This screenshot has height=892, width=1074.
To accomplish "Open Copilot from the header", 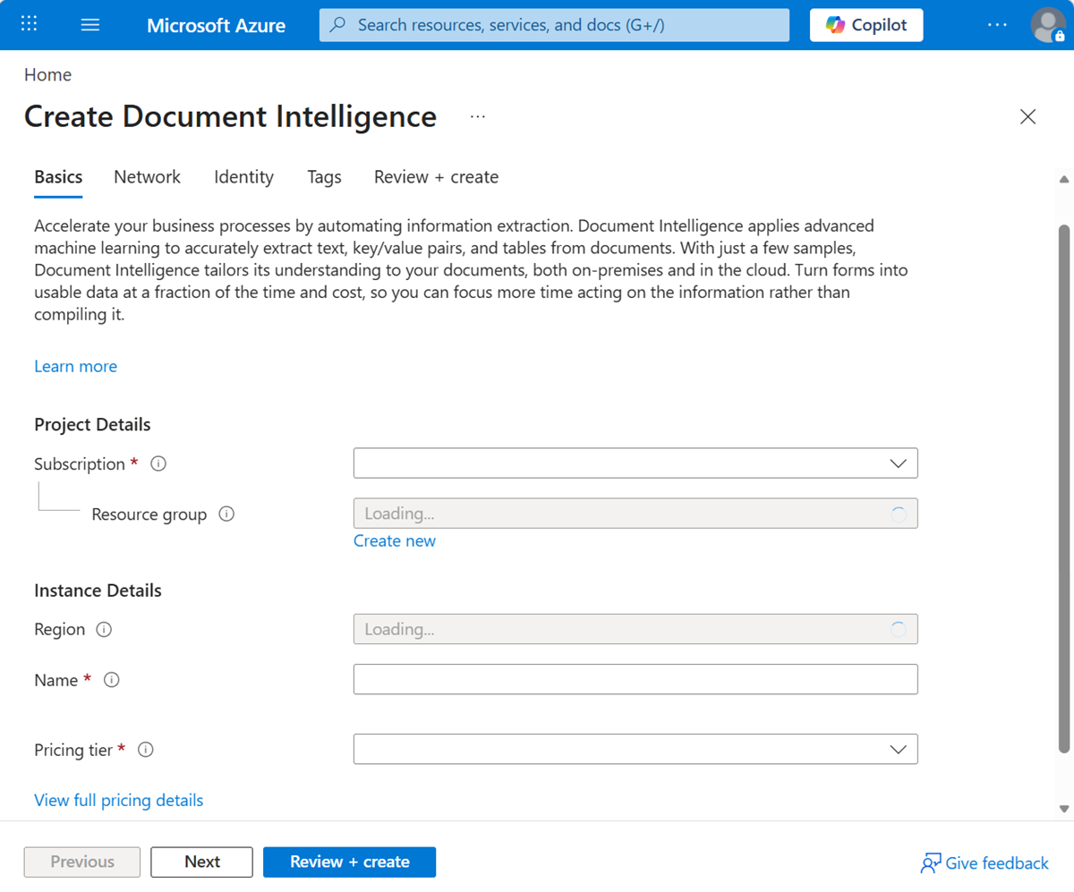I will tap(866, 25).
